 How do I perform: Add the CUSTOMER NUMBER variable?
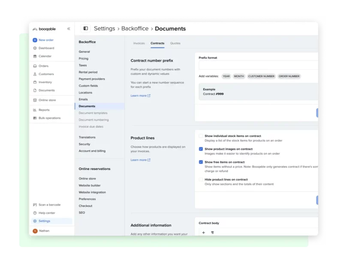click(x=261, y=76)
